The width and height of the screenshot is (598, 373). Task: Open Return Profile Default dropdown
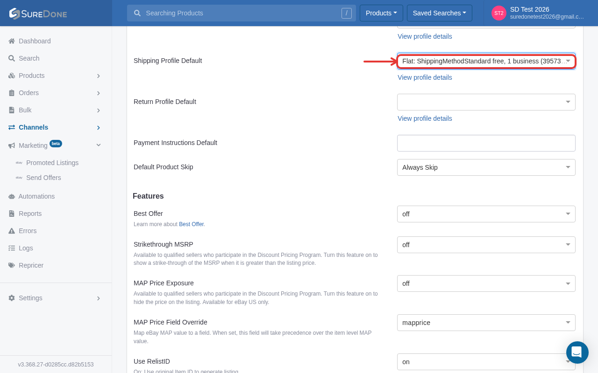(x=486, y=102)
